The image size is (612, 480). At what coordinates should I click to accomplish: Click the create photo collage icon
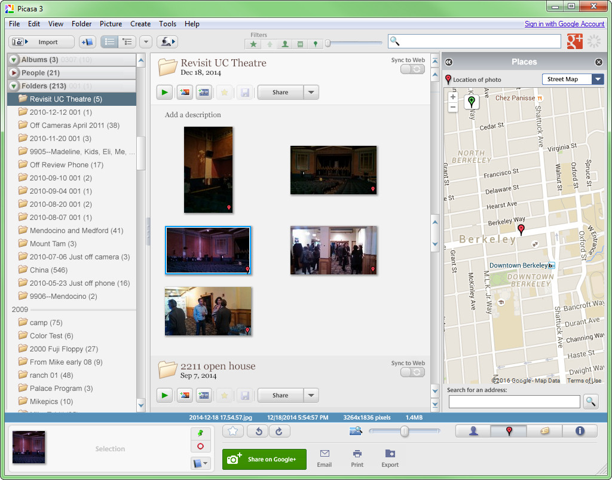tap(185, 93)
